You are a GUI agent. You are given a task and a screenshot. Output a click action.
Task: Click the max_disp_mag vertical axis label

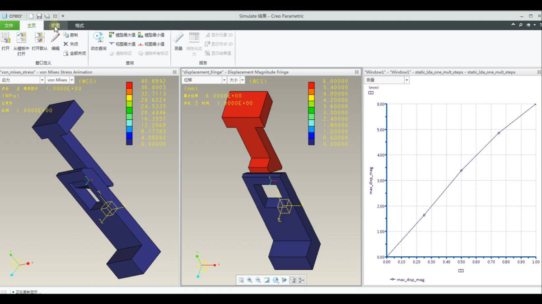coord(371,180)
